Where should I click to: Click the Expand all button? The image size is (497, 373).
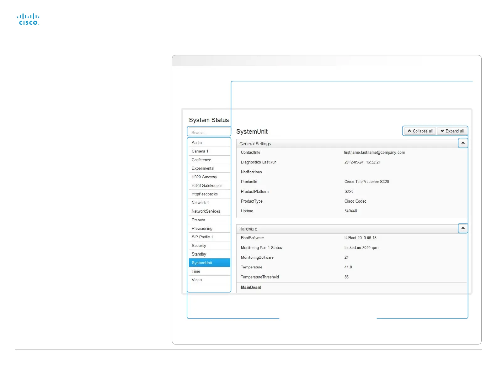click(452, 131)
